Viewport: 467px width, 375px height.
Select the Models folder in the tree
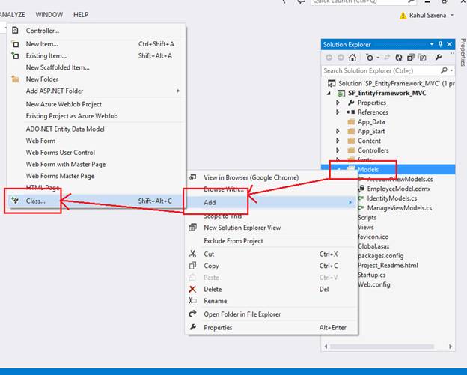[x=368, y=169]
